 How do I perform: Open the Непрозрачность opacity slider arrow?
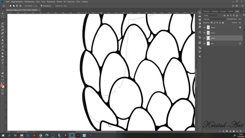pos(243,19)
